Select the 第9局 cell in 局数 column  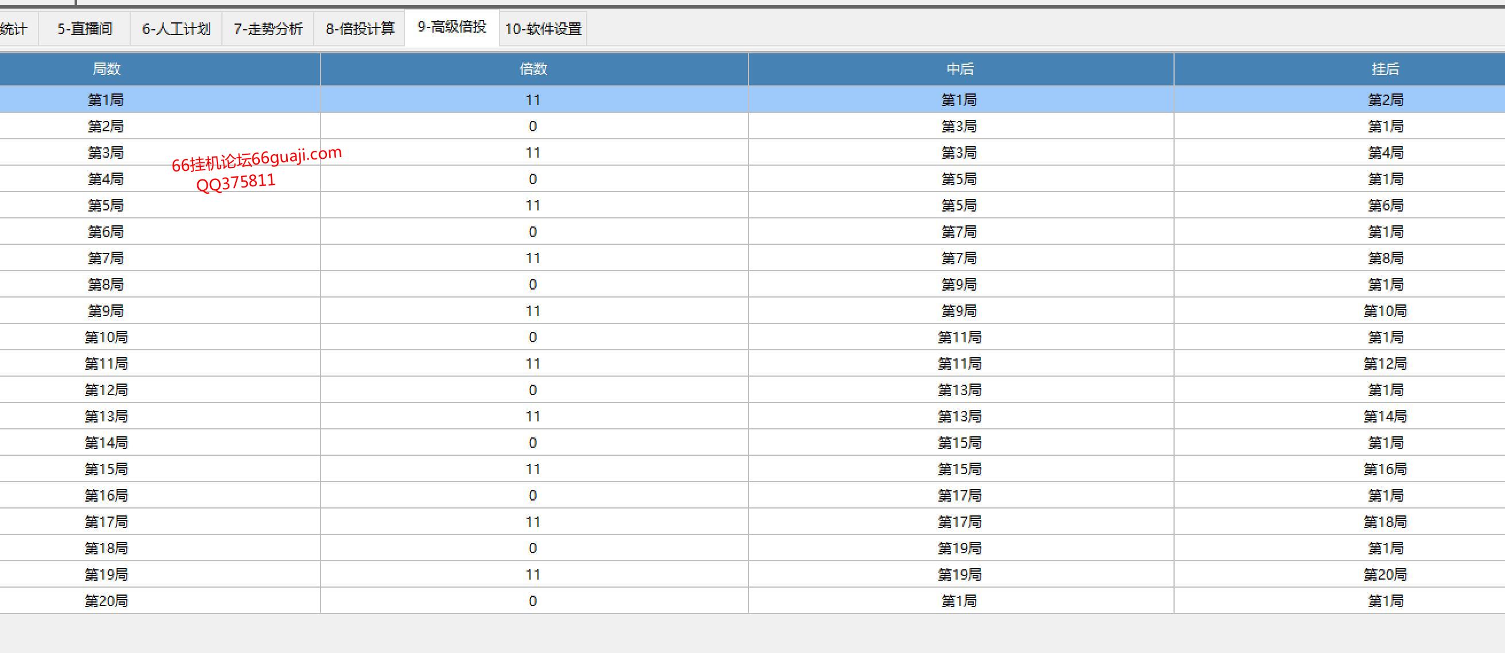pos(160,310)
